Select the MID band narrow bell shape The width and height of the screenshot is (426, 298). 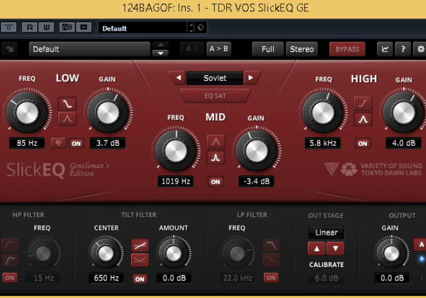click(x=216, y=158)
